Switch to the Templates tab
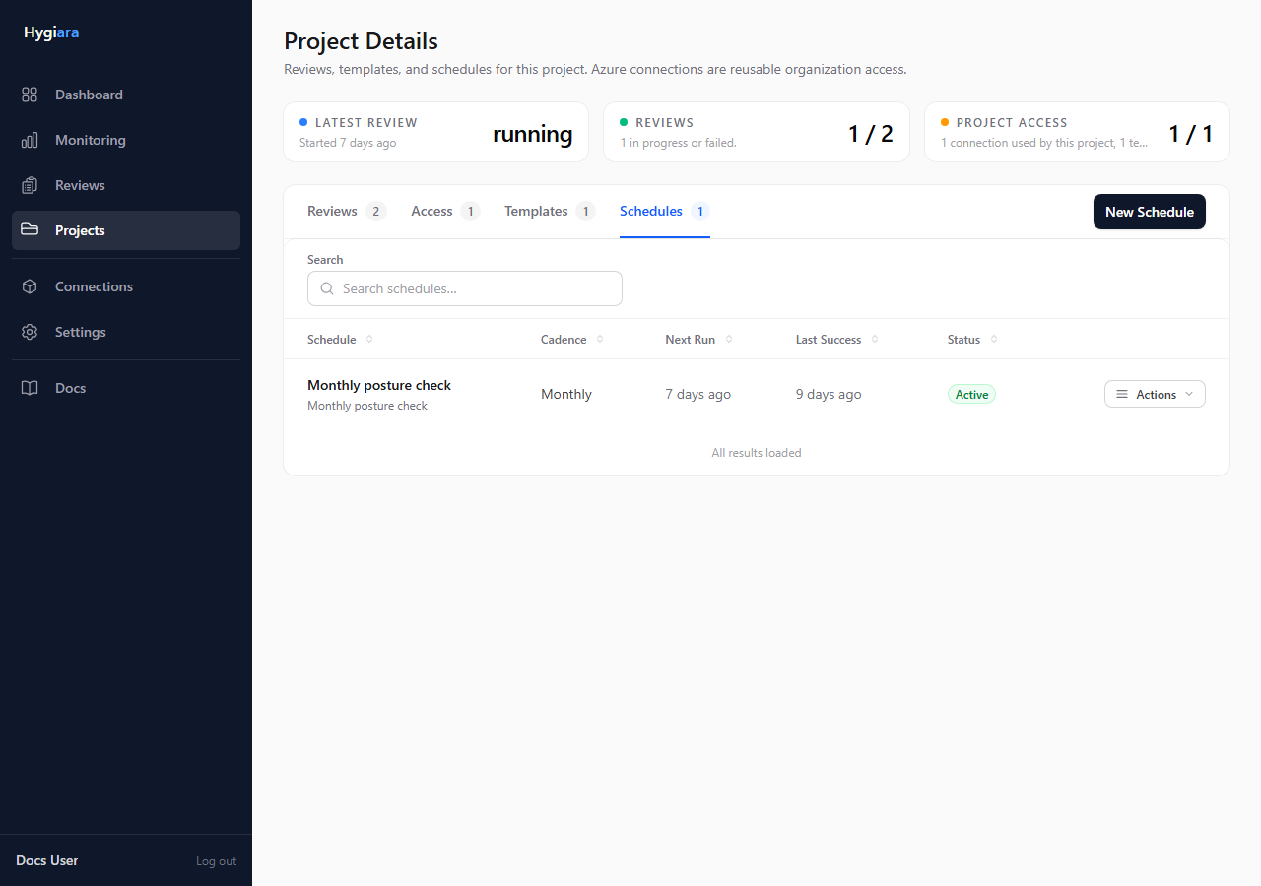Image resolution: width=1261 pixels, height=886 pixels. tap(550, 211)
